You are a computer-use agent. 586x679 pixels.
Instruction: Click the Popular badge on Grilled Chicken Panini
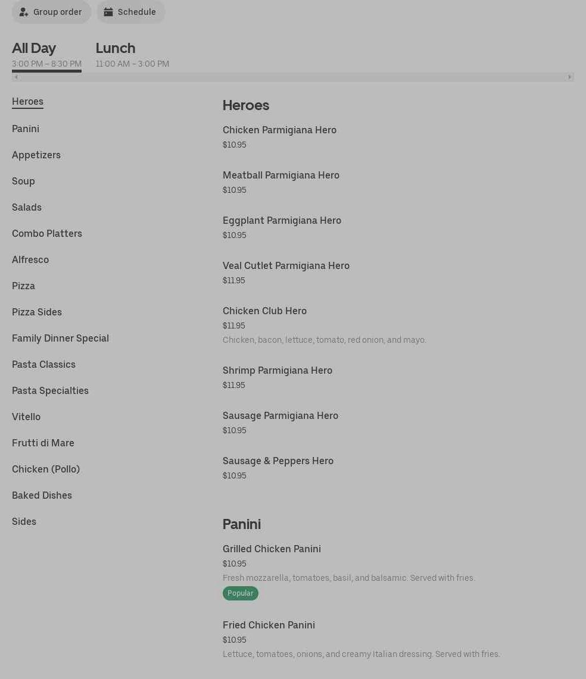[x=240, y=593]
